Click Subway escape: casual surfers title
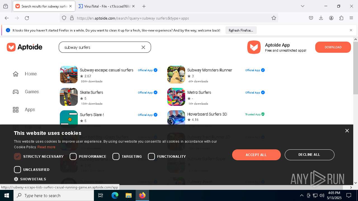The width and height of the screenshot is (358, 201). [107, 70]
